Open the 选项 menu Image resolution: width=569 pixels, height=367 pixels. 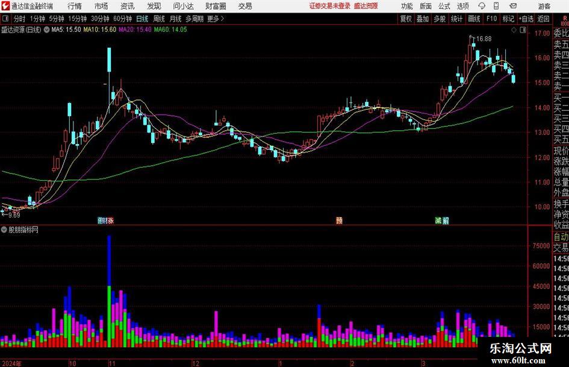coord(463,6)
